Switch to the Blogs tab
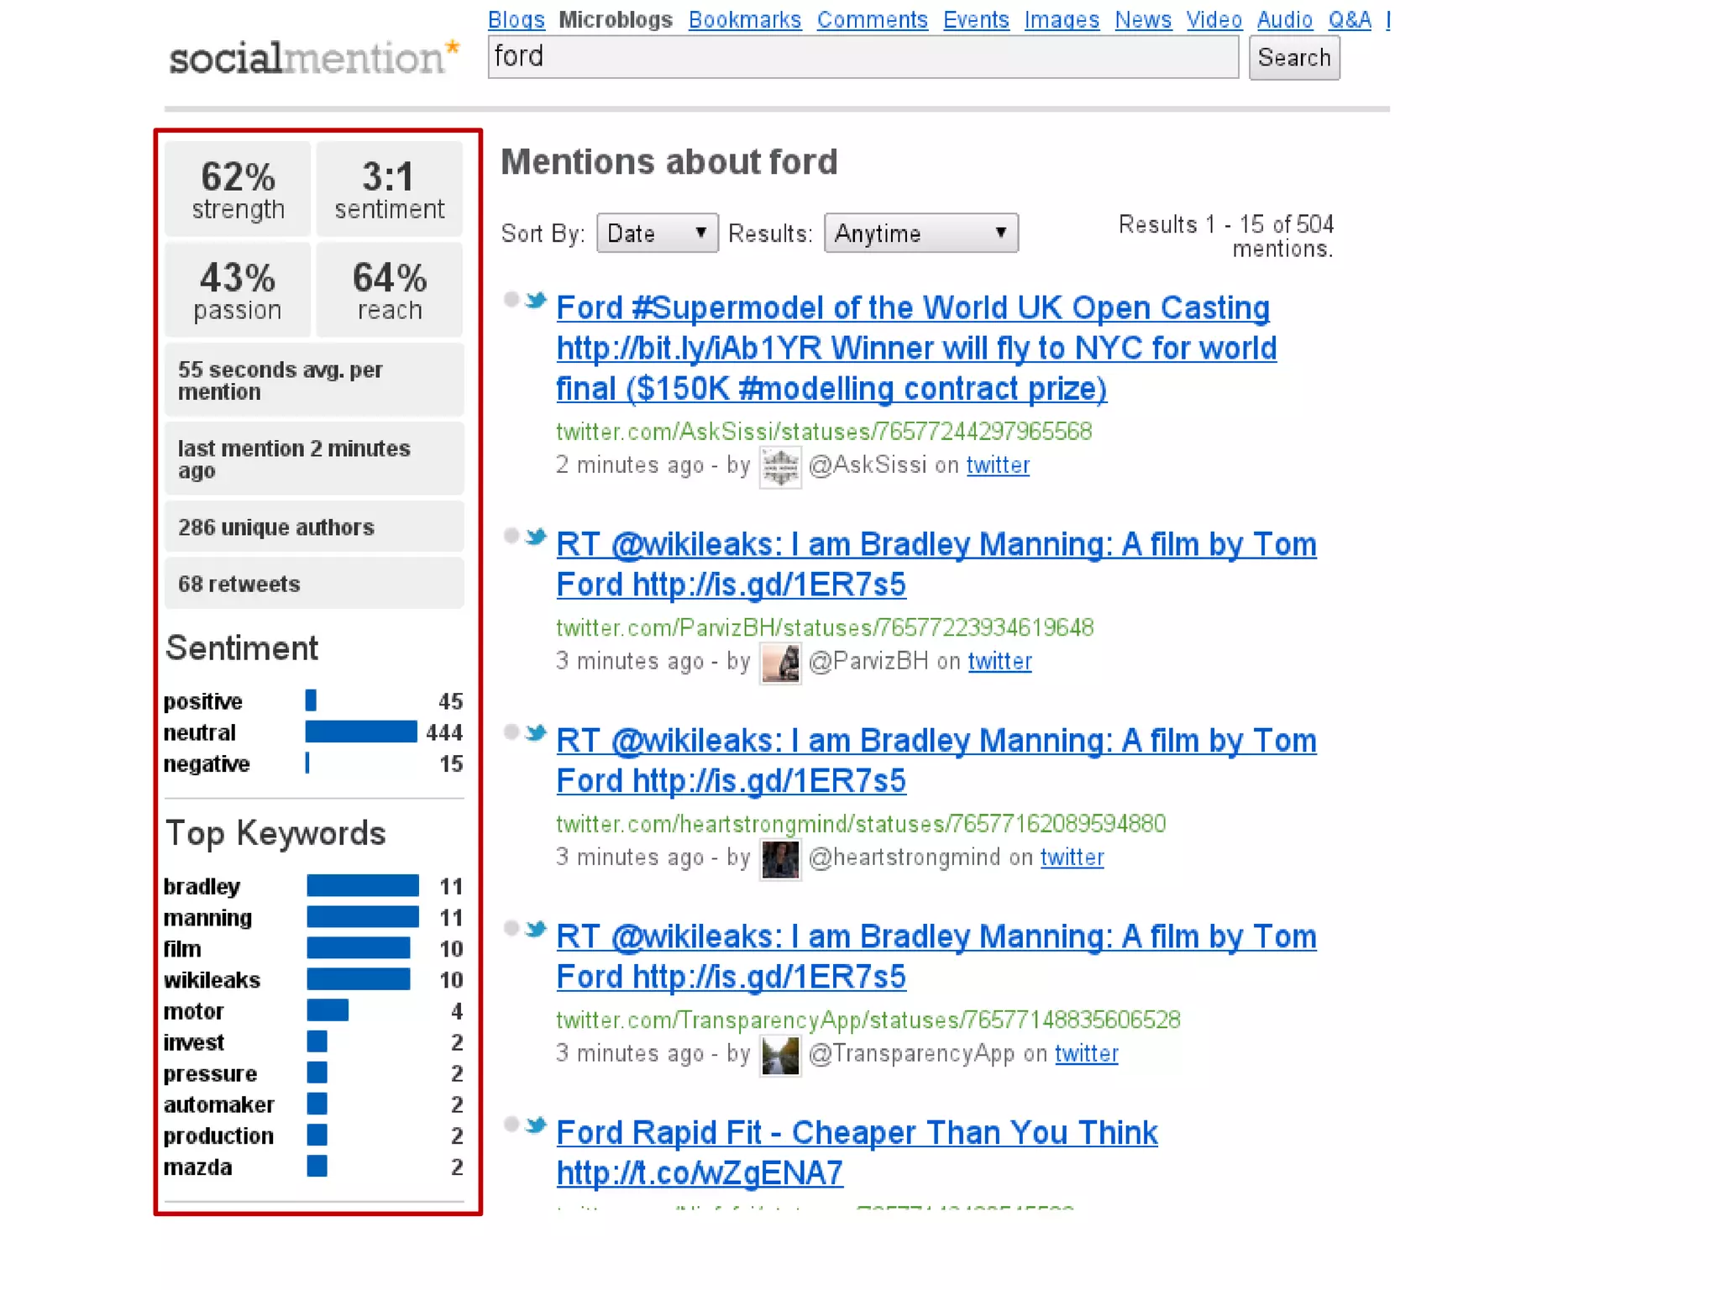This screenshot has height=1290, width=1720. (516, 19)
